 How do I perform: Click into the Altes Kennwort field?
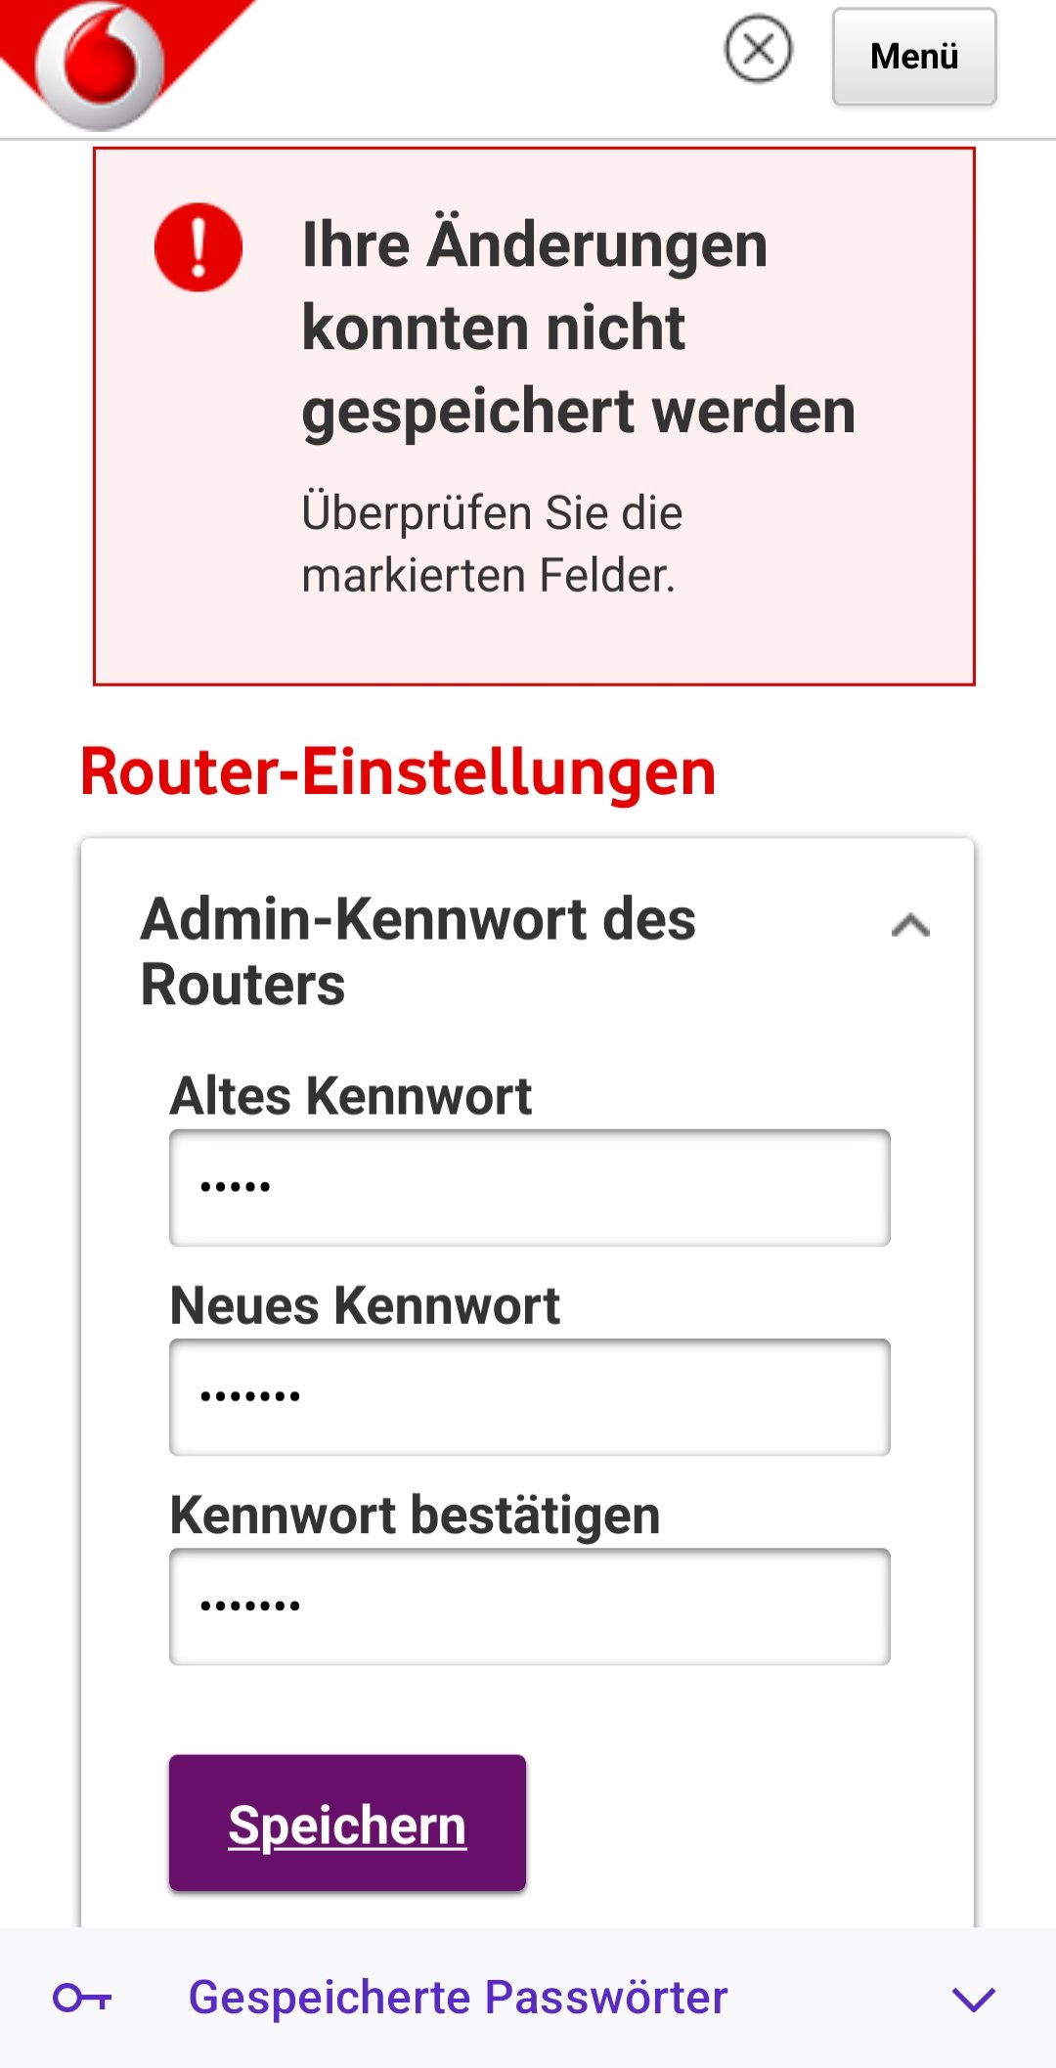pyautogui.click(x=528, y=1188)
